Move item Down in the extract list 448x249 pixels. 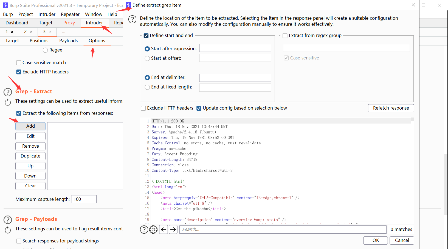click(30, 176)
